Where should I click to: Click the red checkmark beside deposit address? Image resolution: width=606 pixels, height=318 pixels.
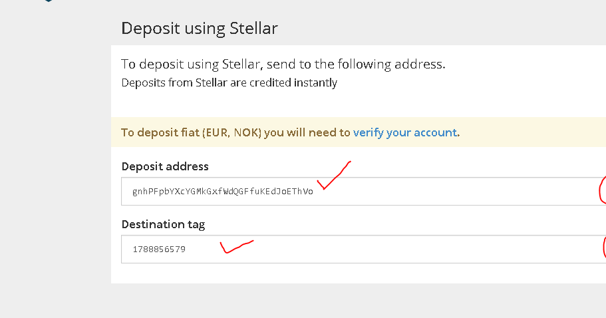tap(333, 176)
